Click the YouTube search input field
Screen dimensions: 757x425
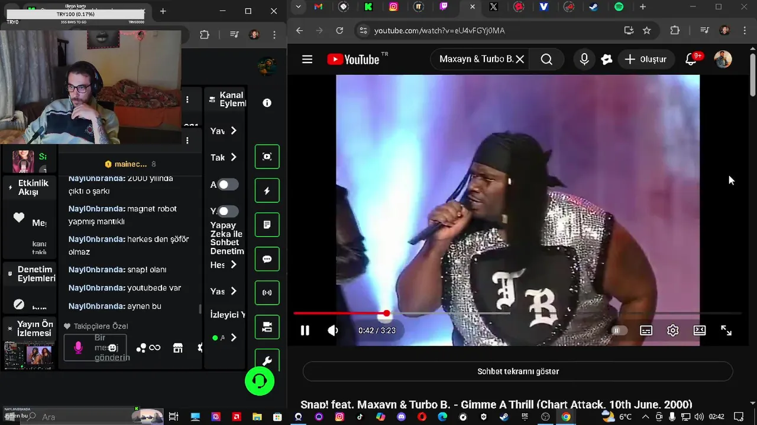pyautogui.click(x=476, y=59)
